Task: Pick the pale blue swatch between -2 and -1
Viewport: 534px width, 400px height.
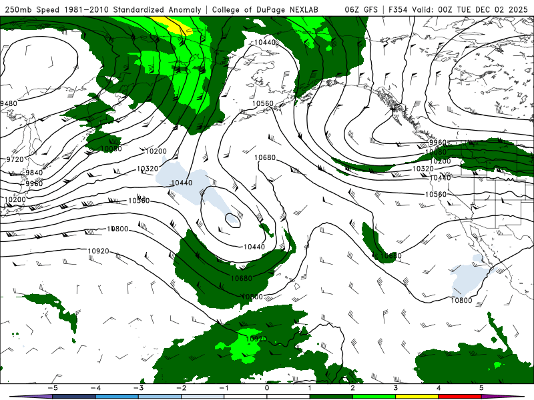Action: click(203, 397)
